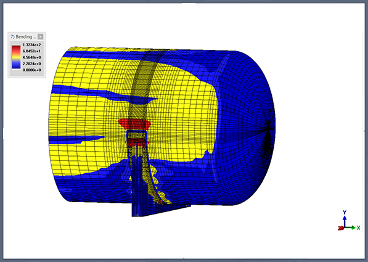
Task: Select the 0.0000e+0 minimum legend value
Action: [x=31, y=70]
